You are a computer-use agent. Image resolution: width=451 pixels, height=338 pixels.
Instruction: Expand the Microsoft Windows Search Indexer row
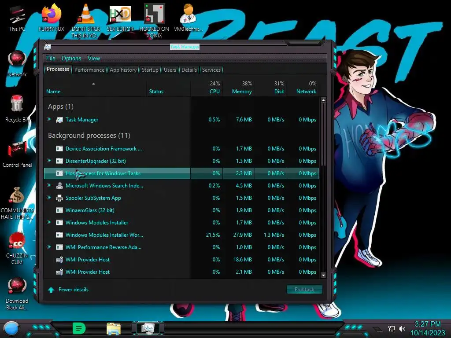tap(49, 185)
